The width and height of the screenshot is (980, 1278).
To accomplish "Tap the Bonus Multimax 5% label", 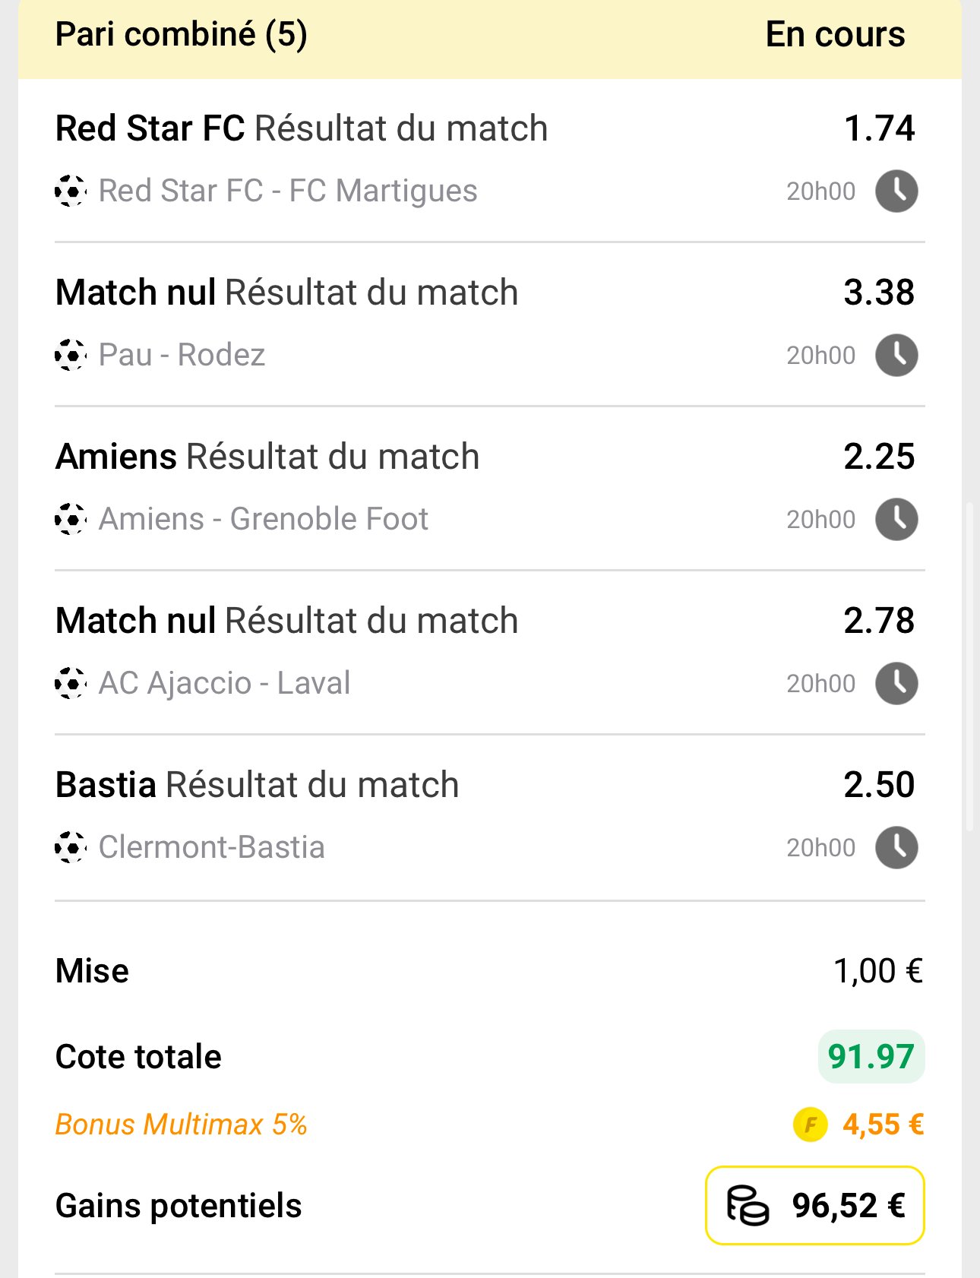I will [181, 1125].
